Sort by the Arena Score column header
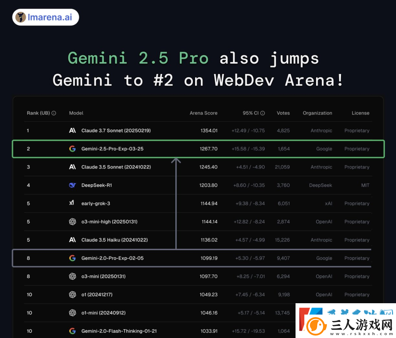This screenshot has width=396, height=338. pyautogui.click(x=203, y=113)
